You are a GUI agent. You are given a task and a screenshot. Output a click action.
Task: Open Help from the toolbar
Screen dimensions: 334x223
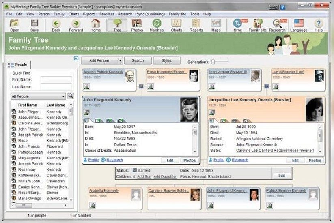click(x=319, y=25)
